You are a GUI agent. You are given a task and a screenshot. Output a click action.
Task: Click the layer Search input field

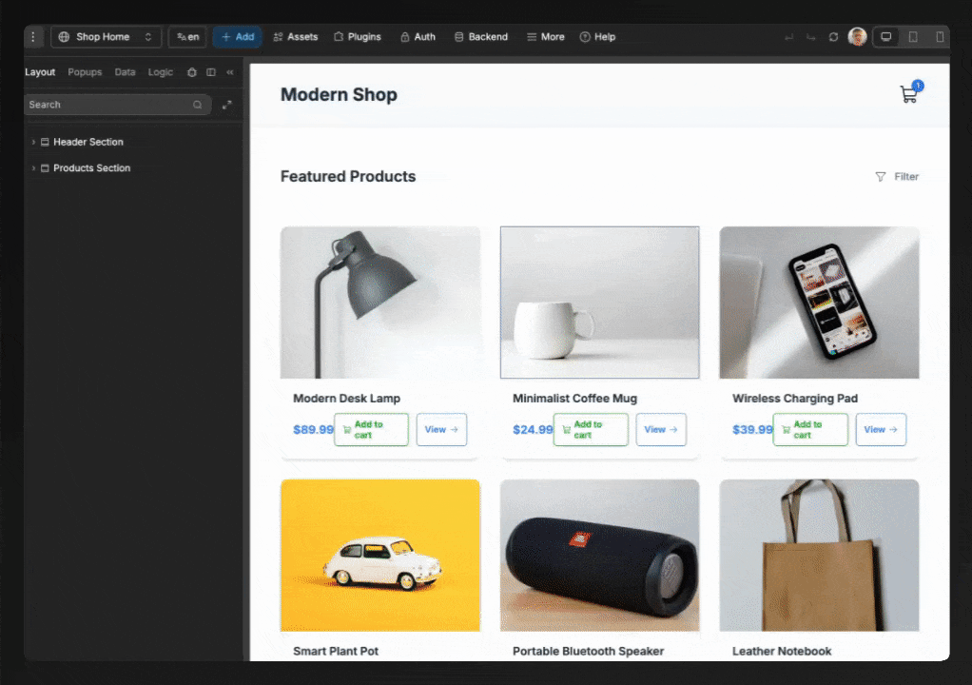[x=107, y=105]
